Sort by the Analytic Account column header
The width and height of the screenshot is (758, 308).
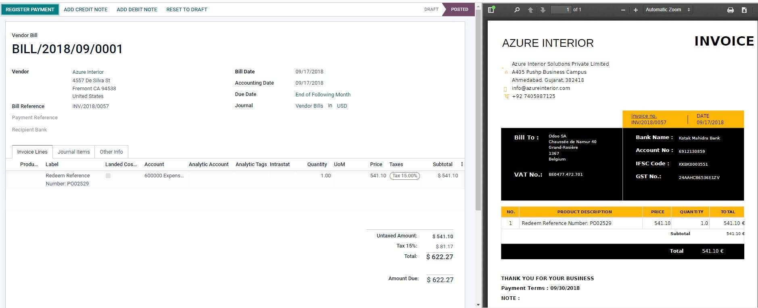click(x=209, y=164)
